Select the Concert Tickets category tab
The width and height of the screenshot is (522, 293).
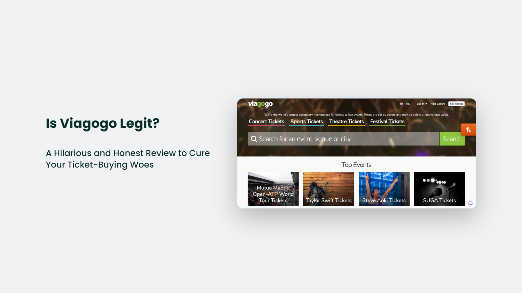[x=266, y=121]
